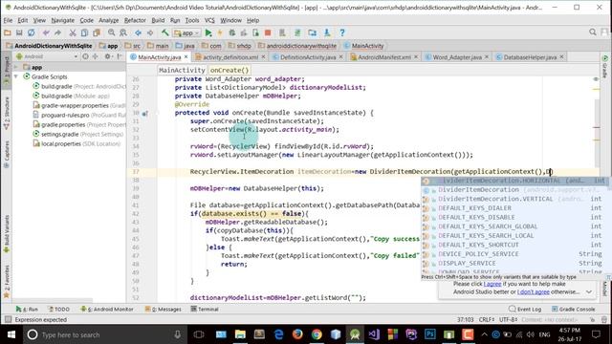Navigate forward with the right arrow icon
Image resolution: width=612 pixels, height=344 pixels.
tap(150, 32)
